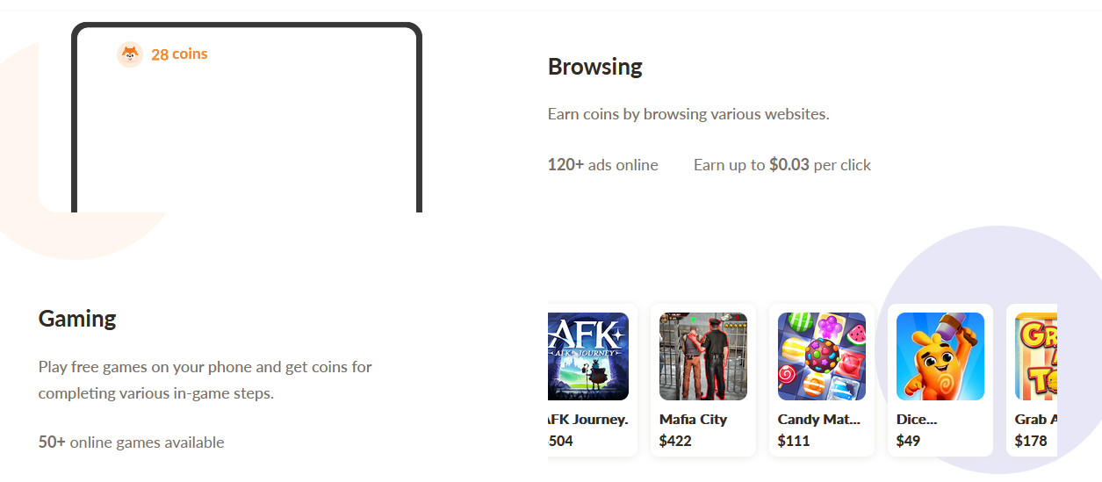Open the AFK Journey game icon

588,356
